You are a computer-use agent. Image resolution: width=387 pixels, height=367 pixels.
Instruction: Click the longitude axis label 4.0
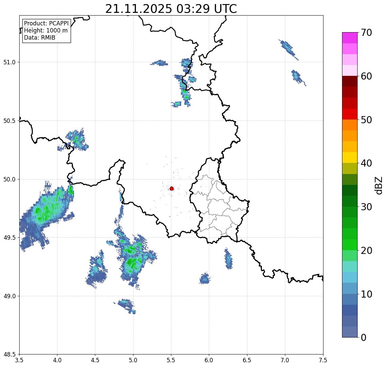57,360
